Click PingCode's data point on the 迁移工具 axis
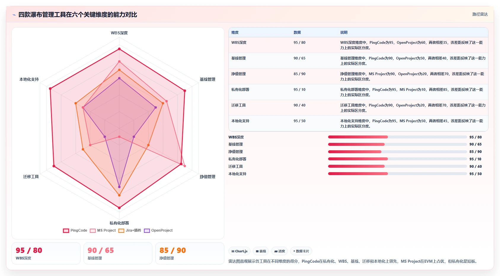Screen dimensions: 500x276 (x=54, y=166)
